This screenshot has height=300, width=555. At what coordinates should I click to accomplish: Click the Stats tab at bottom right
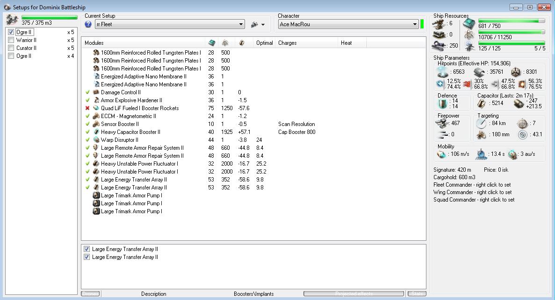(417, 294)
